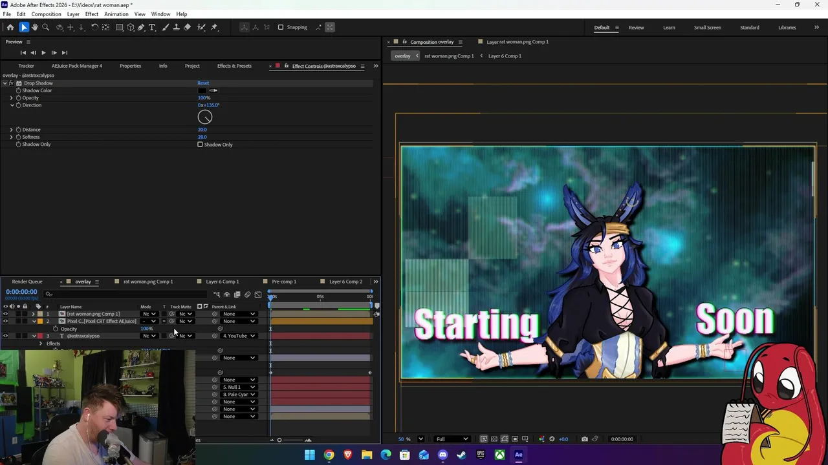
Task: Switch to the Learn workspace
Action: tap(669, 27)
